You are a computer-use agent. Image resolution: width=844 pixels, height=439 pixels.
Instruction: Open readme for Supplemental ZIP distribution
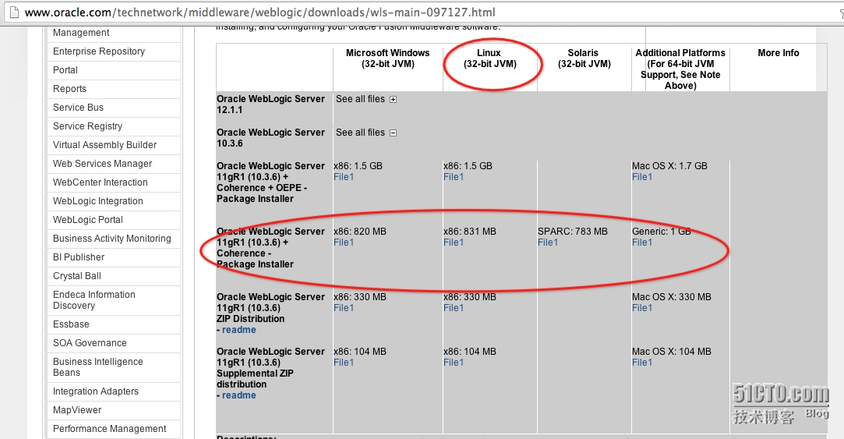pos(239,395)
